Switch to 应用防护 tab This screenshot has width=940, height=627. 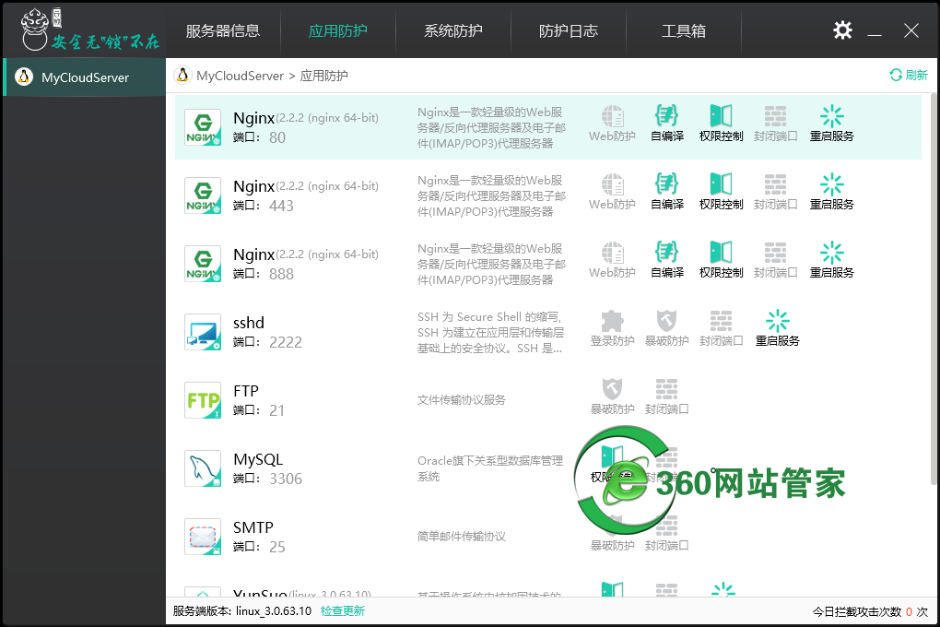[338, 30]
